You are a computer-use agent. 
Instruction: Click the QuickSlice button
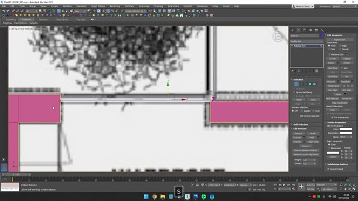tap(333, 76)
